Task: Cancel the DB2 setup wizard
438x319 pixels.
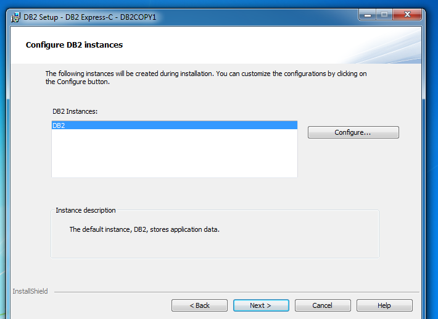Action: tap(323, 305)
